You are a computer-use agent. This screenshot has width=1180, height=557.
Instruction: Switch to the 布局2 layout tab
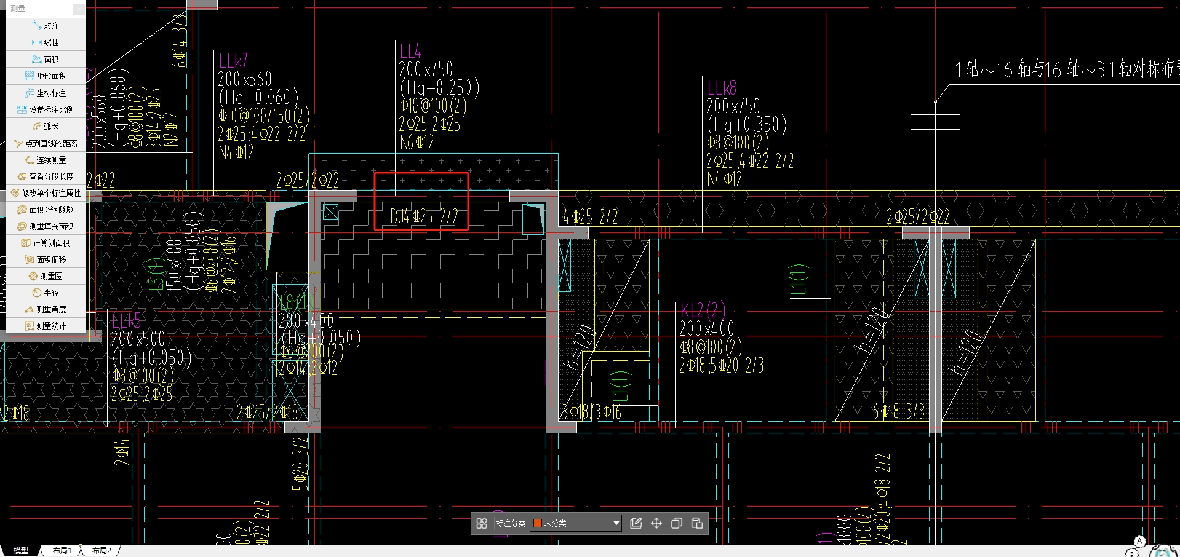coord(102,550)
